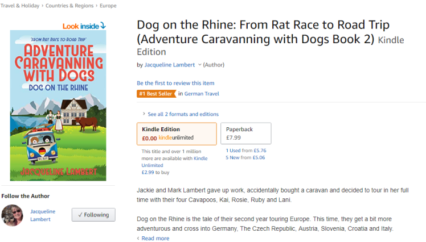Click the kindleunlimited logo
This screenshot has width=426, height=242.
[x=176, y=138]
